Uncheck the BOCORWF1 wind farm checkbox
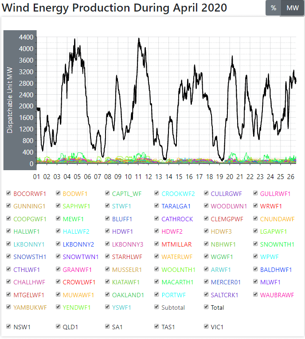 click(9, 193)
